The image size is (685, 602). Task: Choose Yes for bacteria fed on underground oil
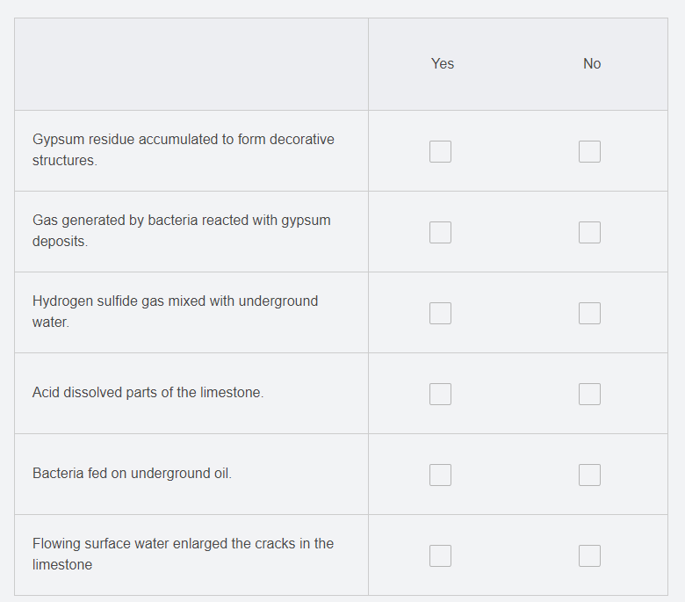tap(440, 475)
